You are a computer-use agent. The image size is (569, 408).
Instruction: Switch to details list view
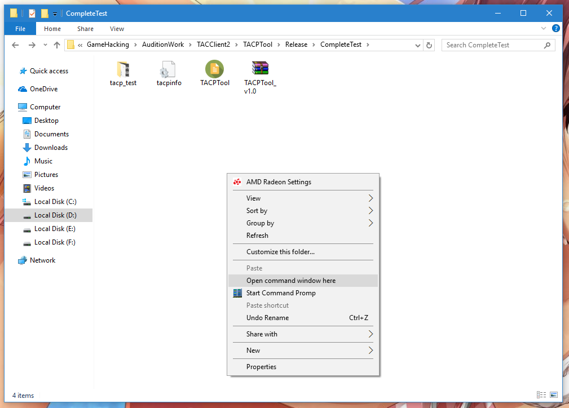coord(541,395)
